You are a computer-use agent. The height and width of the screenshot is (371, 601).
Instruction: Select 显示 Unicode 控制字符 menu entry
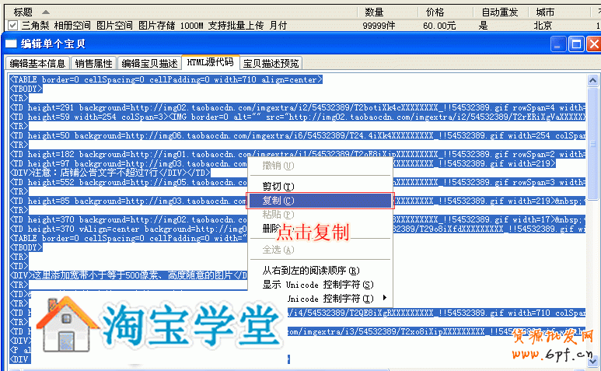click(317, 285)
